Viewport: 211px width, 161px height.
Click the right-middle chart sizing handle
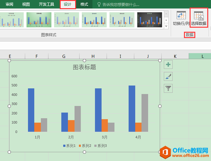[x=160, y=106]
